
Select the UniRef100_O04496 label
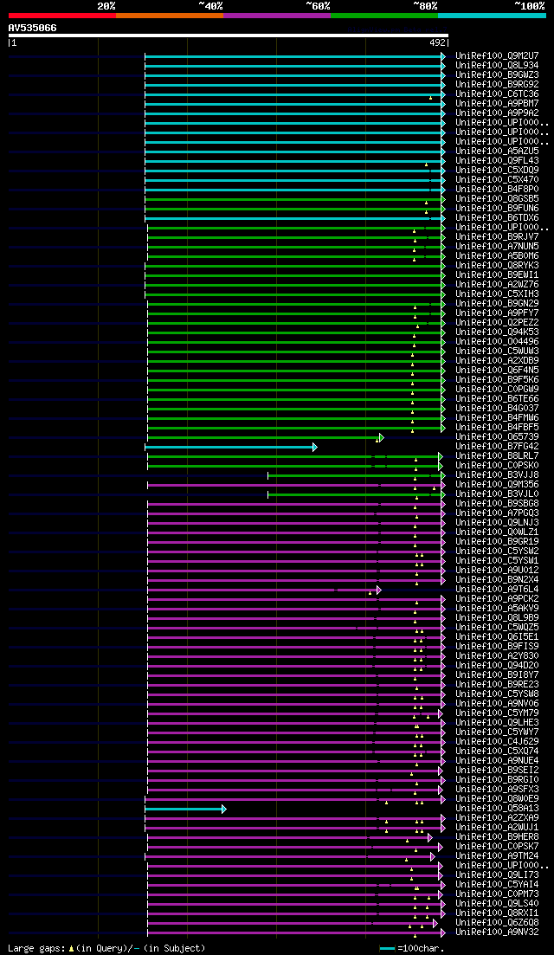(x=497, y=342)
